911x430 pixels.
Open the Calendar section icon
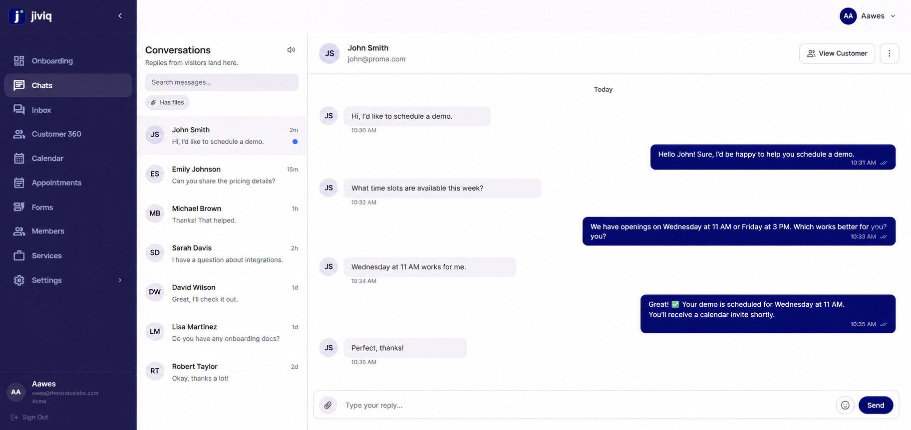pos(19,158)
